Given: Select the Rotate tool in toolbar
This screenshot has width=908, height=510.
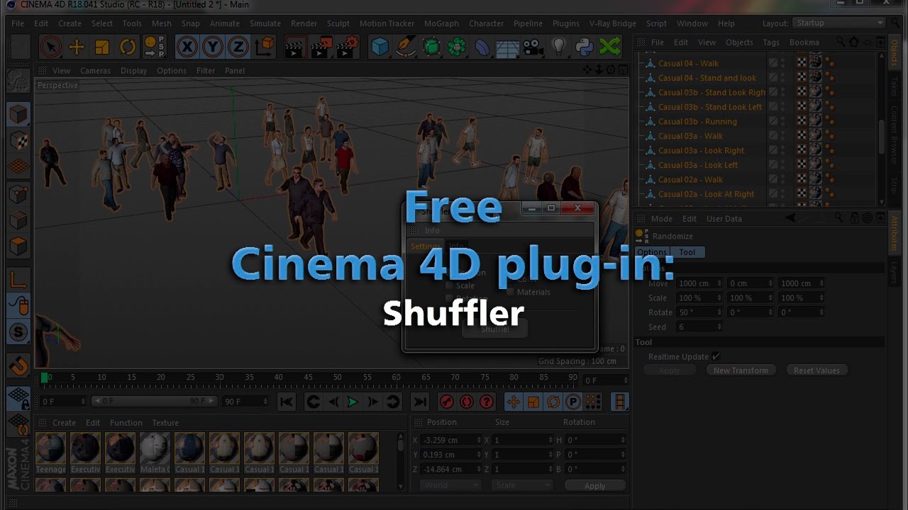Looking at the screenshot, I should tap(128, 47).
